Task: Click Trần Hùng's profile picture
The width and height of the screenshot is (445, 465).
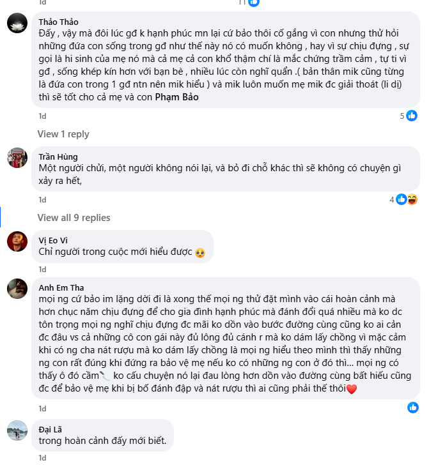Action: click(17, 157)
